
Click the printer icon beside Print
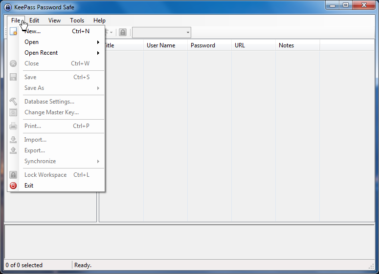13,126
